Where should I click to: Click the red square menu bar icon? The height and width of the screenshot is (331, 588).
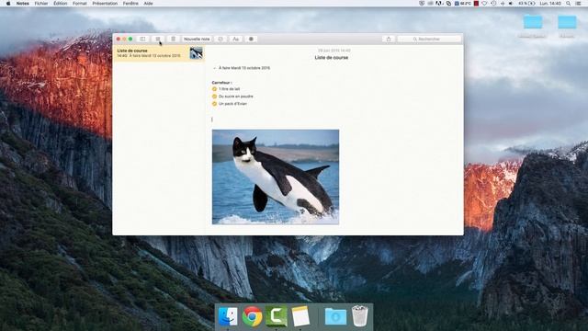click(x=476, y=4)
